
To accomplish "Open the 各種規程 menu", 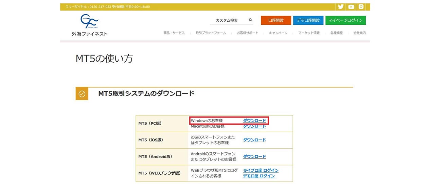I will click(337, 33).
